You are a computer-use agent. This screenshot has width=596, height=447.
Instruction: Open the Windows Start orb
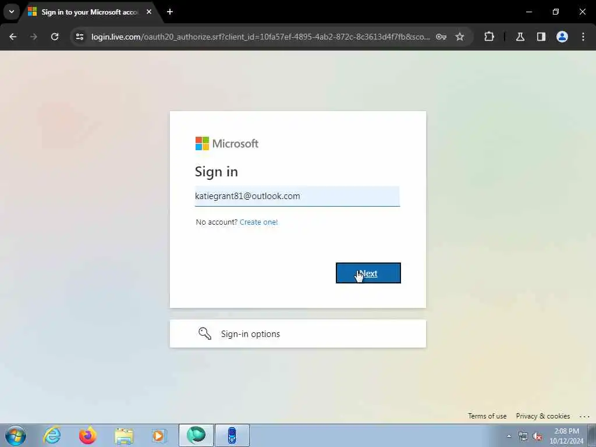click(x=16, y=435)
